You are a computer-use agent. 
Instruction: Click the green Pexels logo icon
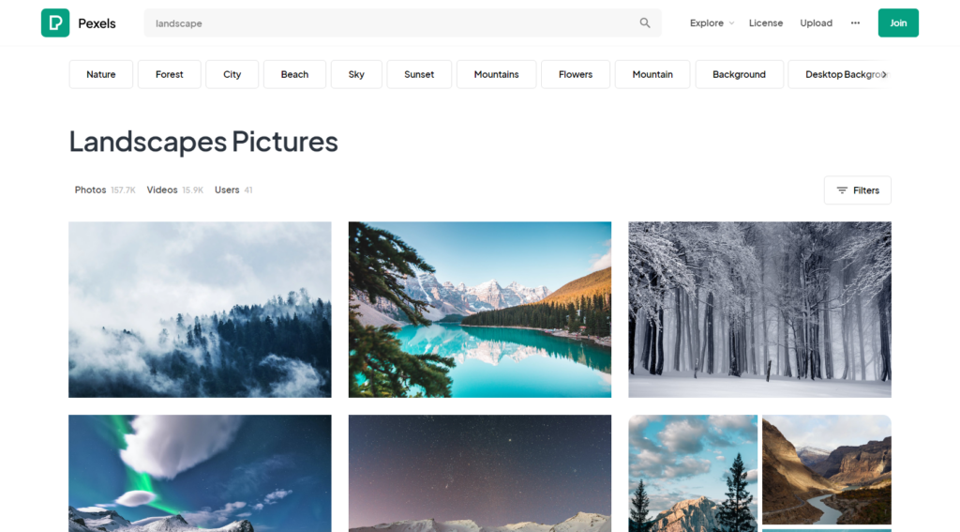[55, 23]
